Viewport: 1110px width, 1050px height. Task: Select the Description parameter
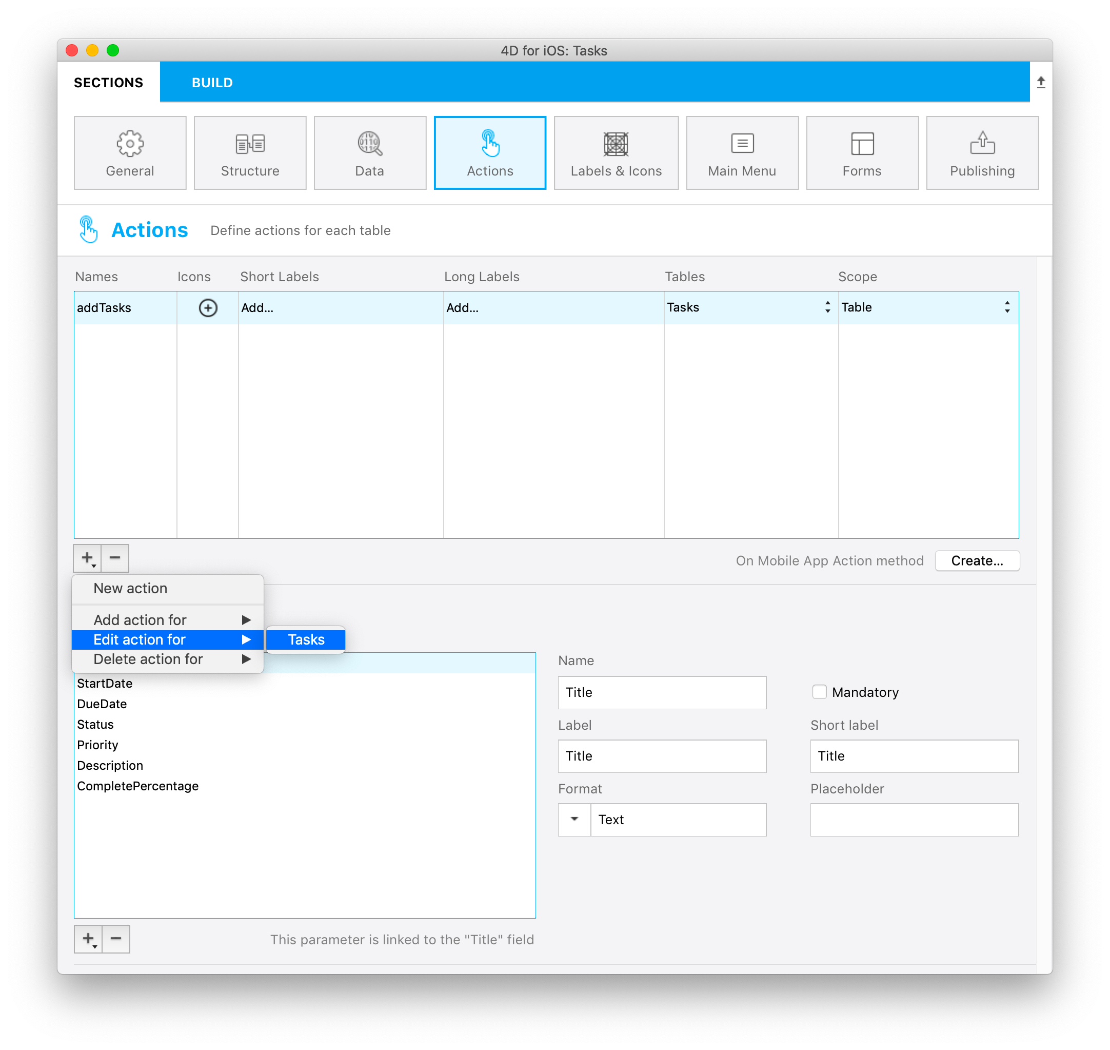coord(304,765)
